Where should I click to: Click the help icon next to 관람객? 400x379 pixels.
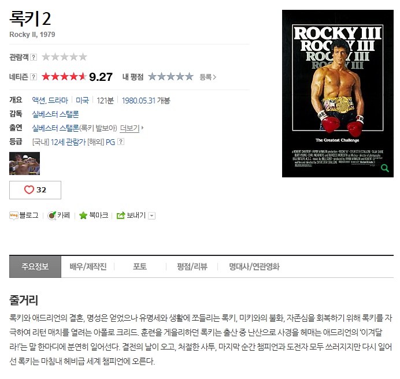(34, 57)
